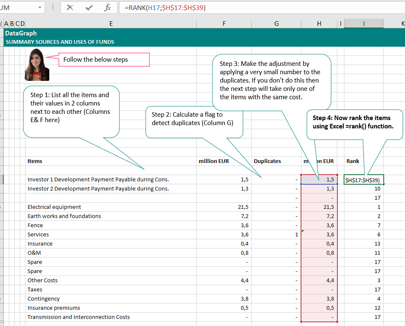Select the 'O&M' item cell
Image resolution: width=405 pixels, height=326 pixels.
(111, 253)
